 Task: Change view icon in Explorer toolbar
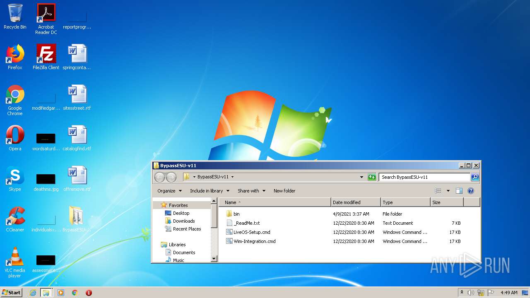[438, 191]
